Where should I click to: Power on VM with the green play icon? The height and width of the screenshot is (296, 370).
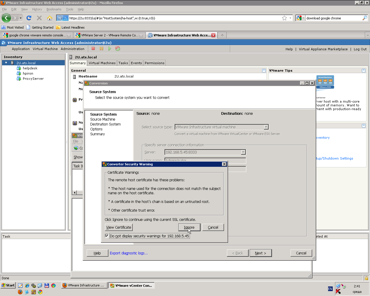[x=110, y=49]
